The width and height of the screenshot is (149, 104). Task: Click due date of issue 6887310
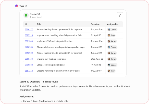(x=96, y=35)
